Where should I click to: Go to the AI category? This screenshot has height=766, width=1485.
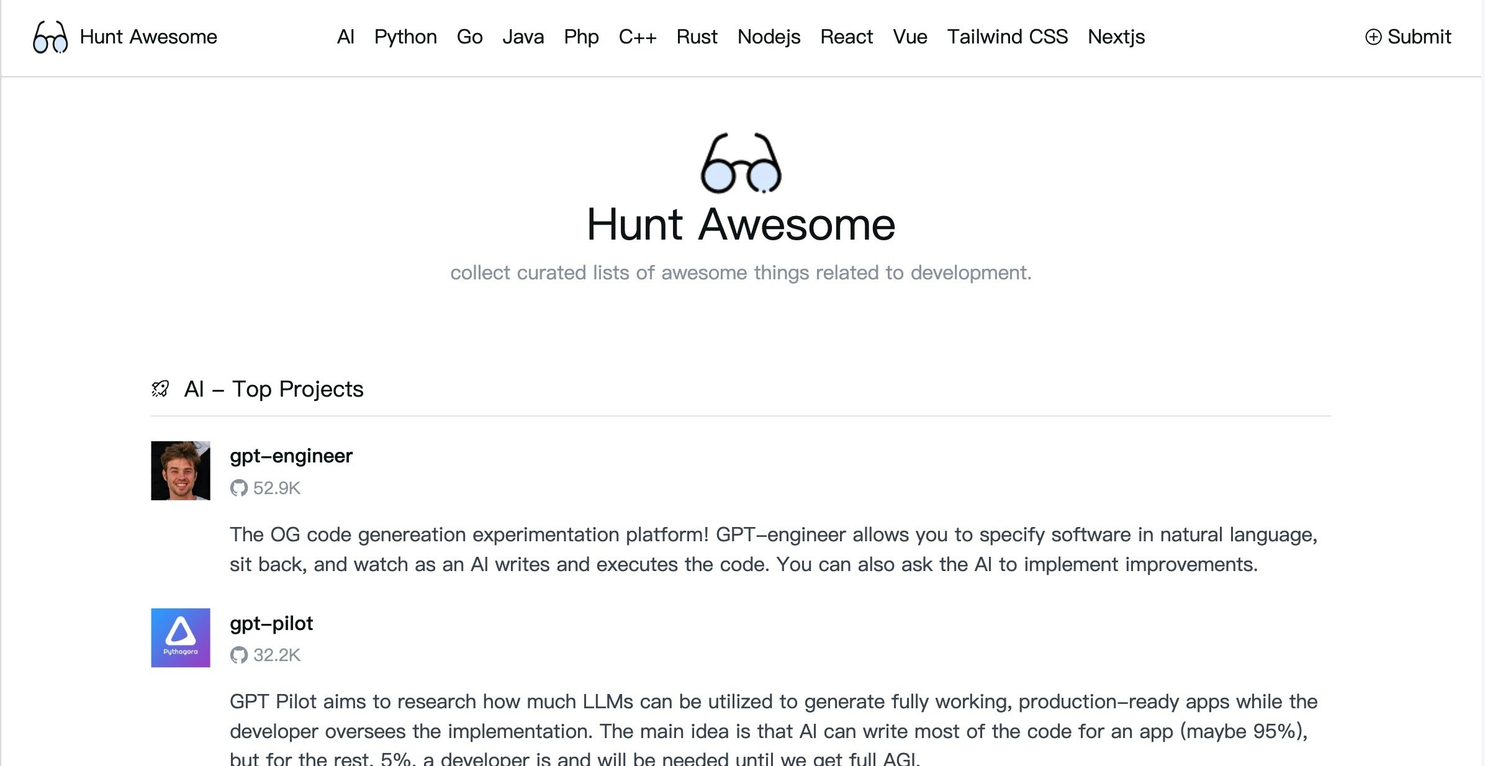pos(345,37)
